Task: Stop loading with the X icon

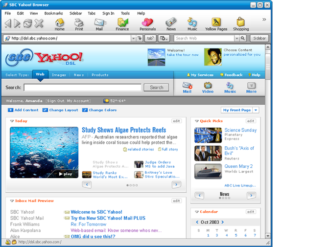Action: click(x=39, y=23)
